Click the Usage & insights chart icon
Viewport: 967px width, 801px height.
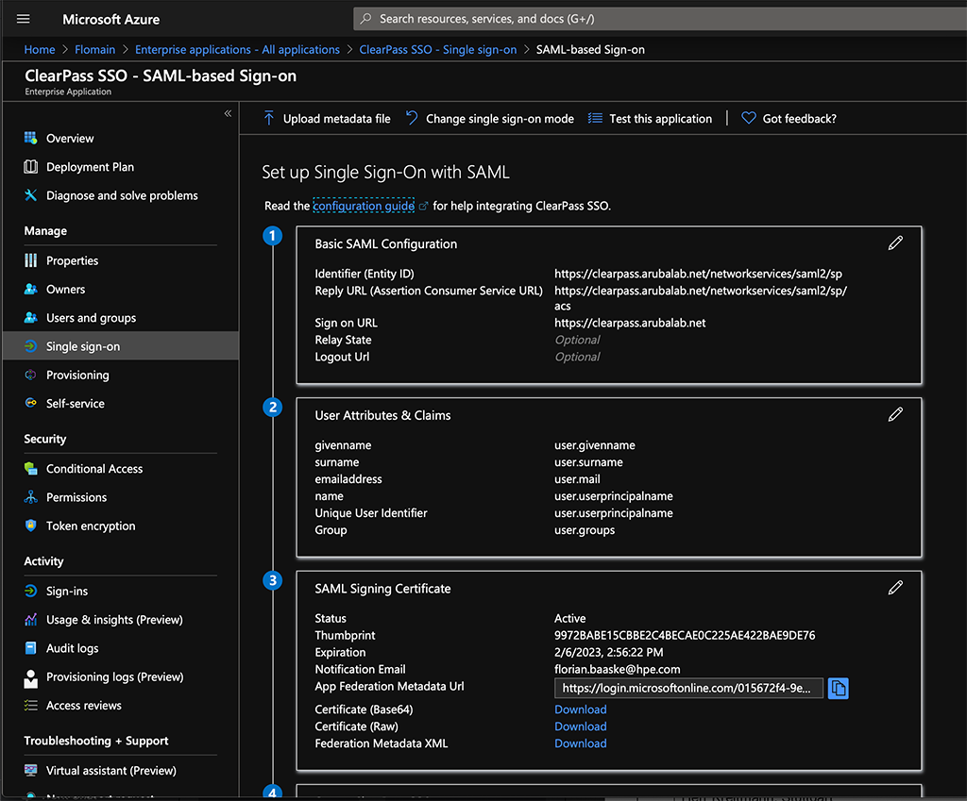[x=30, y=620]
